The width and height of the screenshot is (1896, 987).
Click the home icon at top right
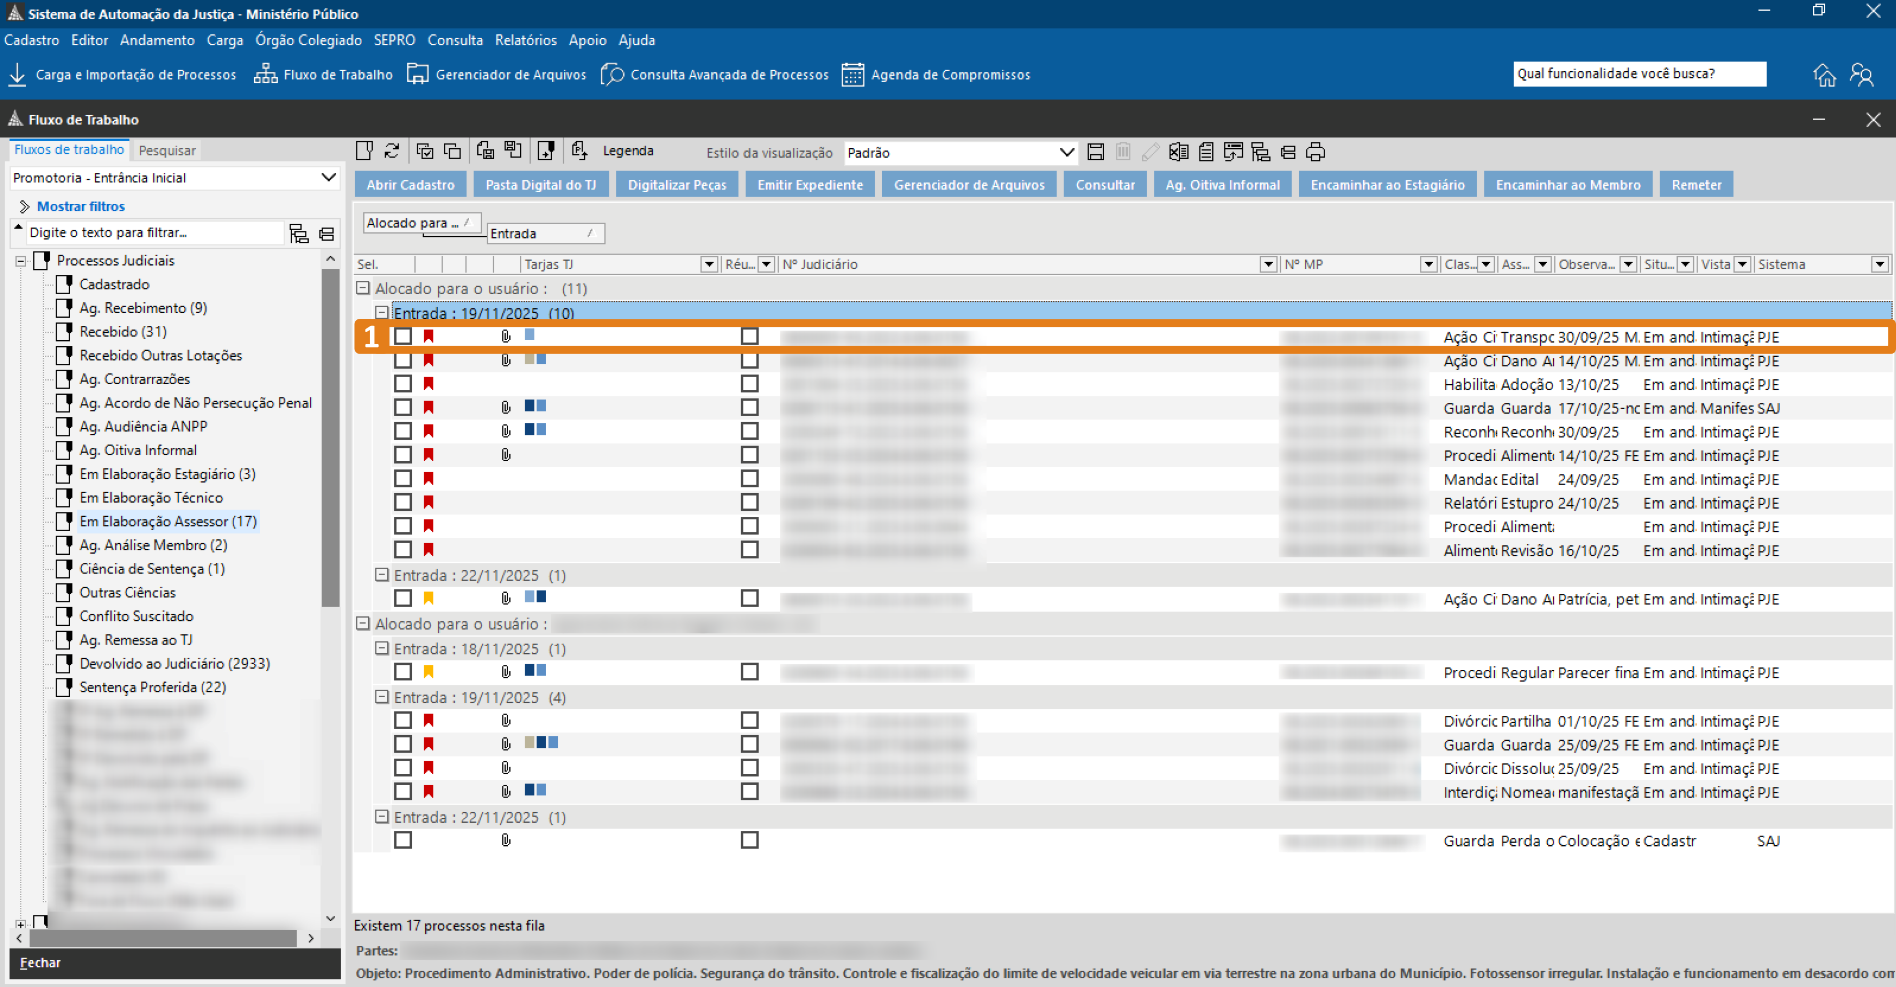coord(1824,74)
